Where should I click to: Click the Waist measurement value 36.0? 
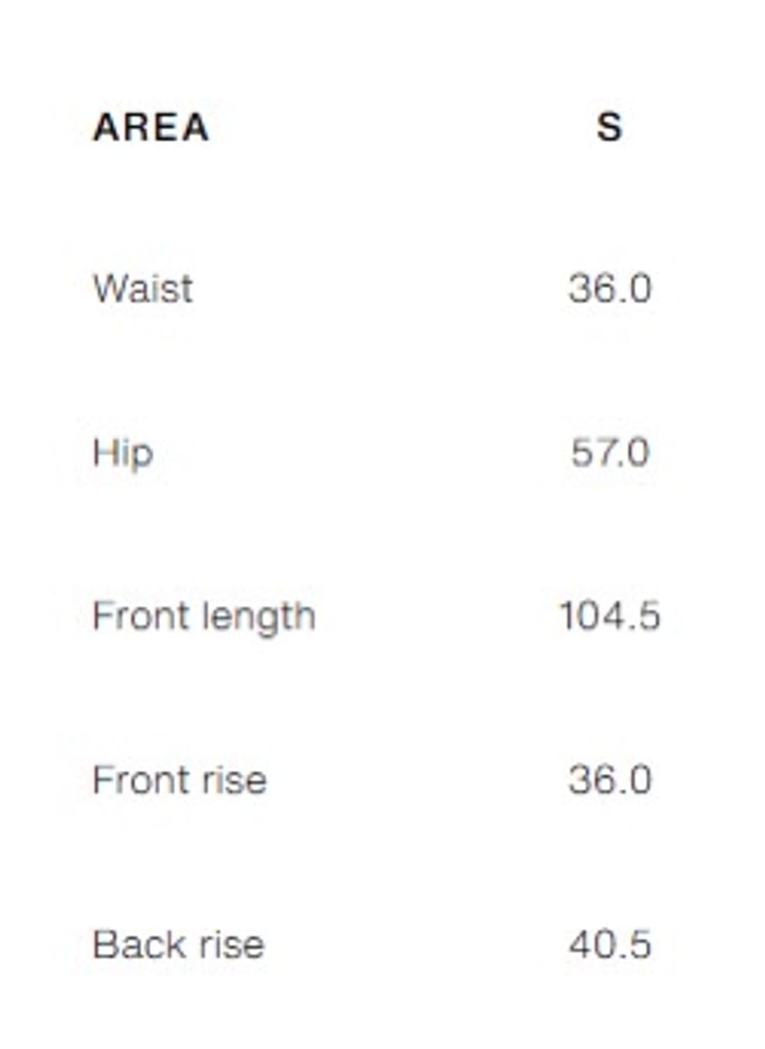pyautogui.click(x=610, y=288)
